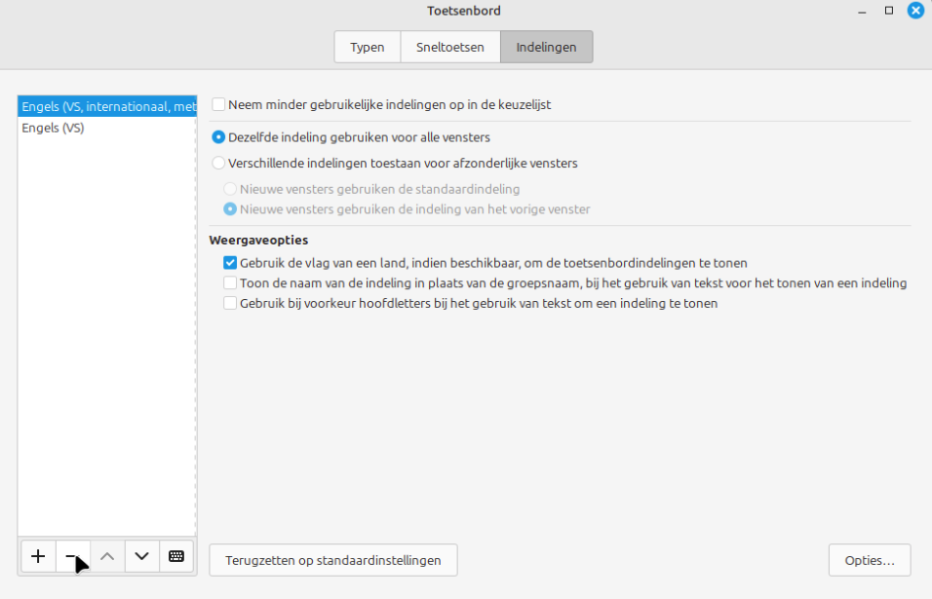Viewport: 932px width, 599px height.
Task: Switch to the Typen tab
Action: pos(367,47)
